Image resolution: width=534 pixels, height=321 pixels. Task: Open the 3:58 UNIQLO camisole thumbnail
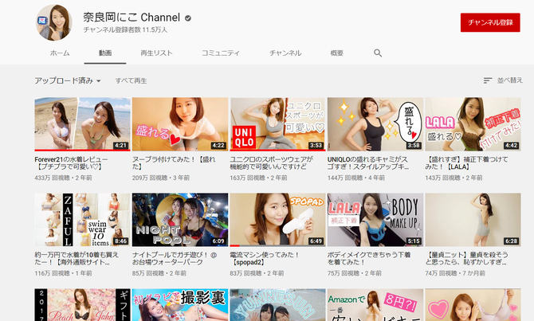(x=375, y=124)
